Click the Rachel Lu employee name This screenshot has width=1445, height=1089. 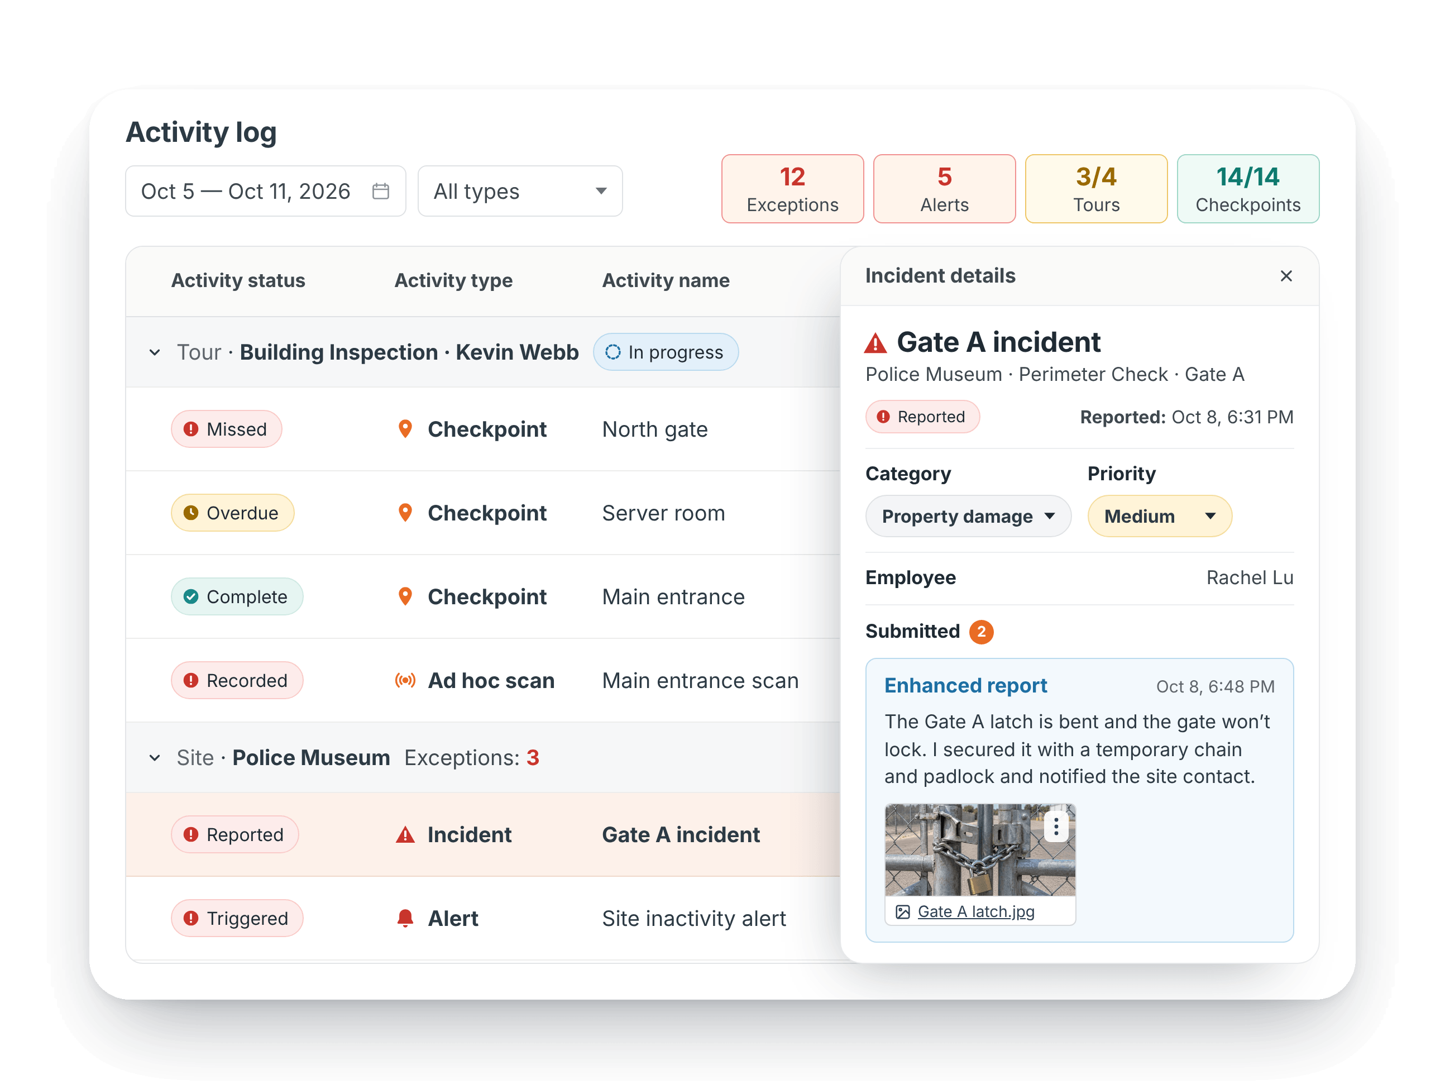[1250, 577]
